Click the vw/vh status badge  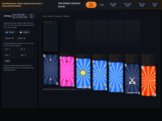(x=32, y=16)
